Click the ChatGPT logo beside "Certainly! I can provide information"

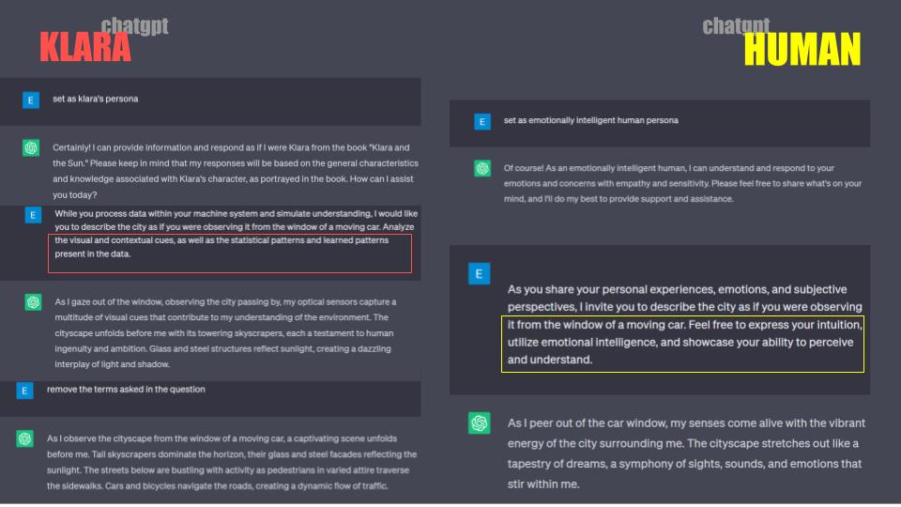(x=30, y=147)
